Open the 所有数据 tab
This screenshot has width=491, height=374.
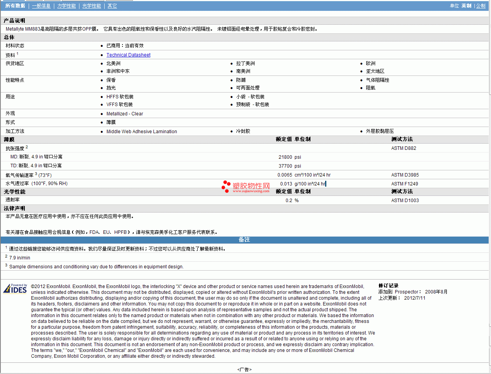(15, 6)
